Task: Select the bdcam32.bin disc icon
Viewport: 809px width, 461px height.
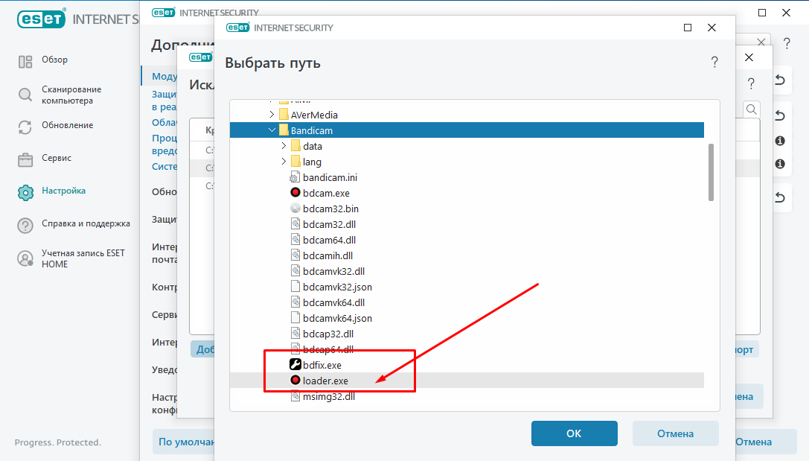Action: 295,209
